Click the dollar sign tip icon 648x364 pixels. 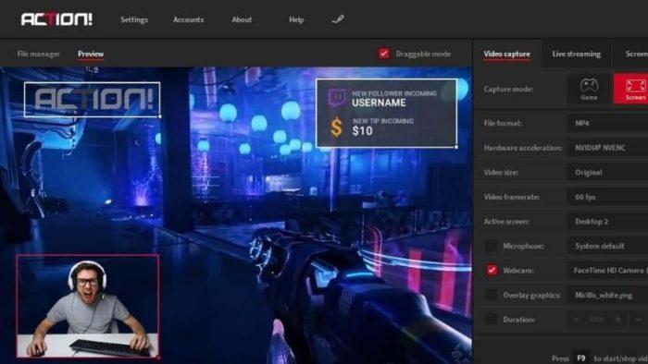coord(336,127)
